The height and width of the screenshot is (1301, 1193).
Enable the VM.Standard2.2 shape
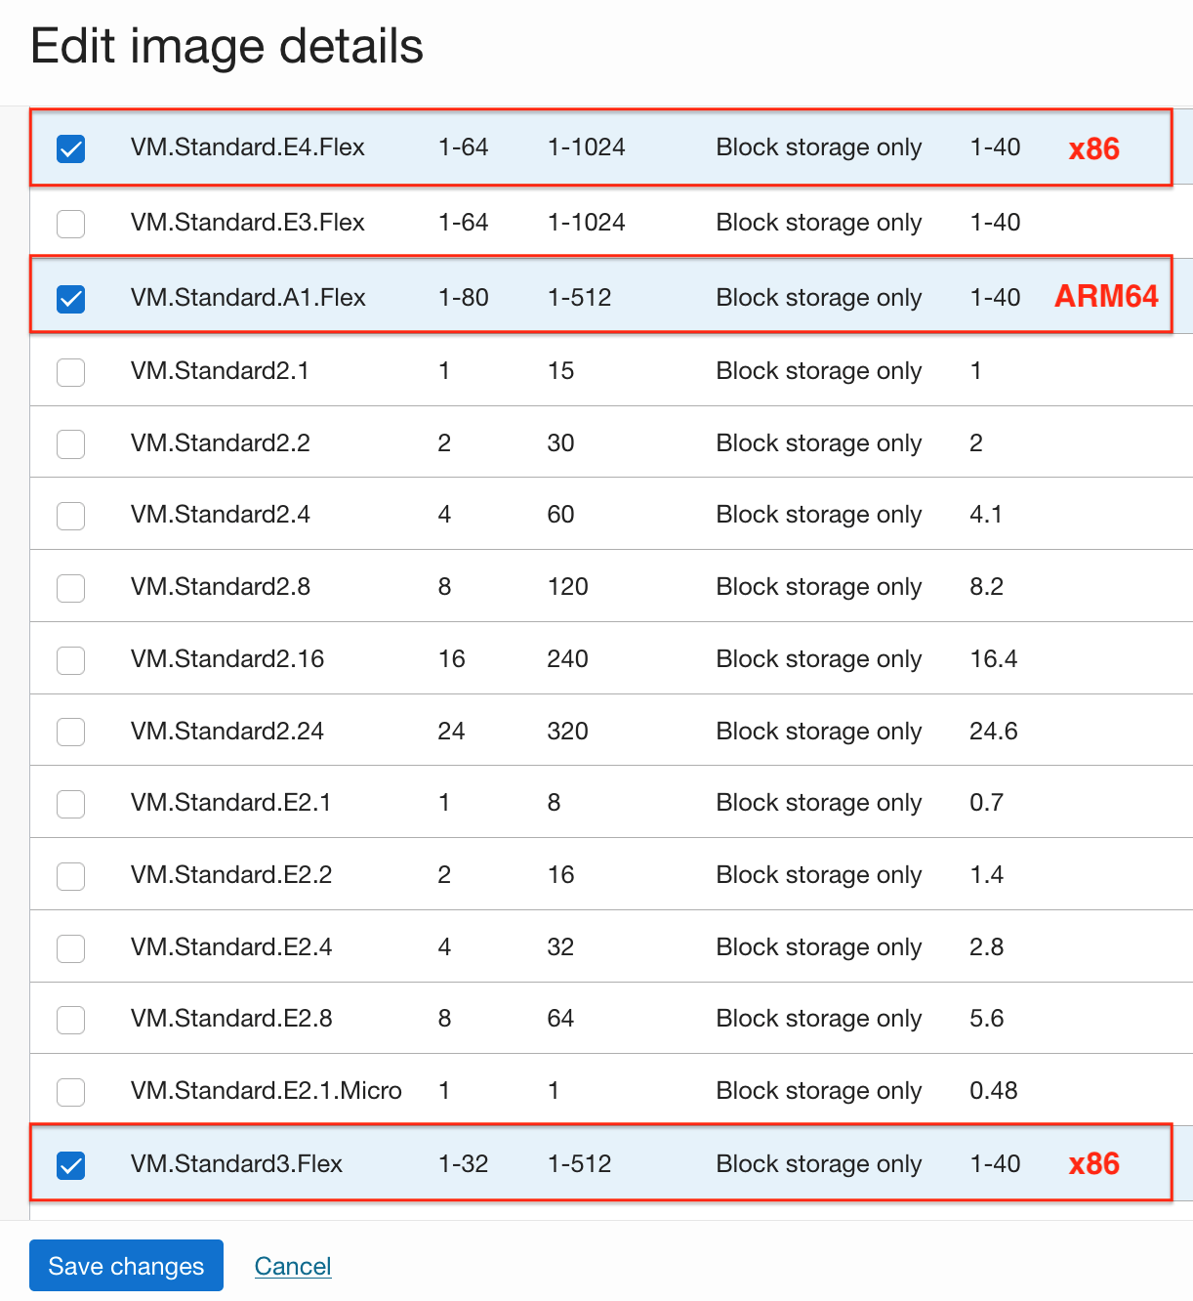pos(70,444)
